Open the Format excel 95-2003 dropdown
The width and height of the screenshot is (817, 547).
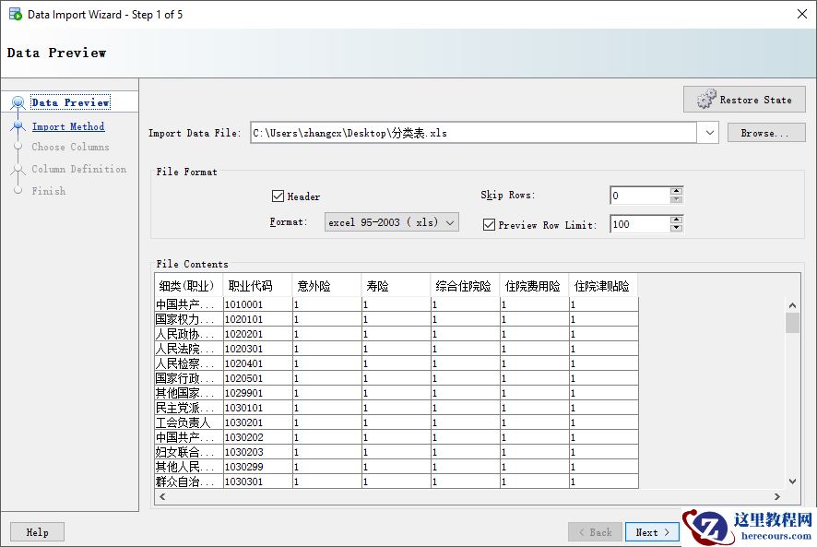392,222
